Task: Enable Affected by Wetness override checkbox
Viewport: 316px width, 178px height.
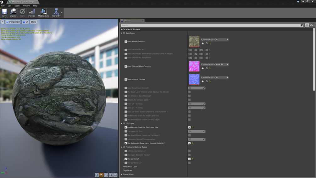Action: click(126, 151)
